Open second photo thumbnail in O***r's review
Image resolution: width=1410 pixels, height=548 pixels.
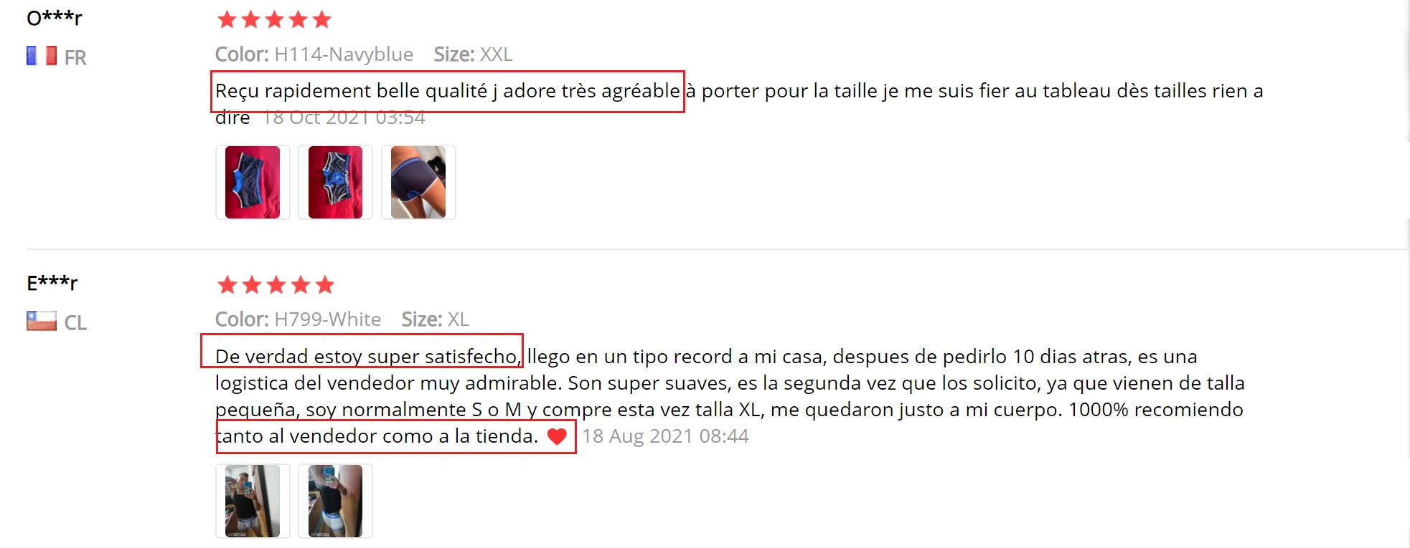[x=335, y=182]
